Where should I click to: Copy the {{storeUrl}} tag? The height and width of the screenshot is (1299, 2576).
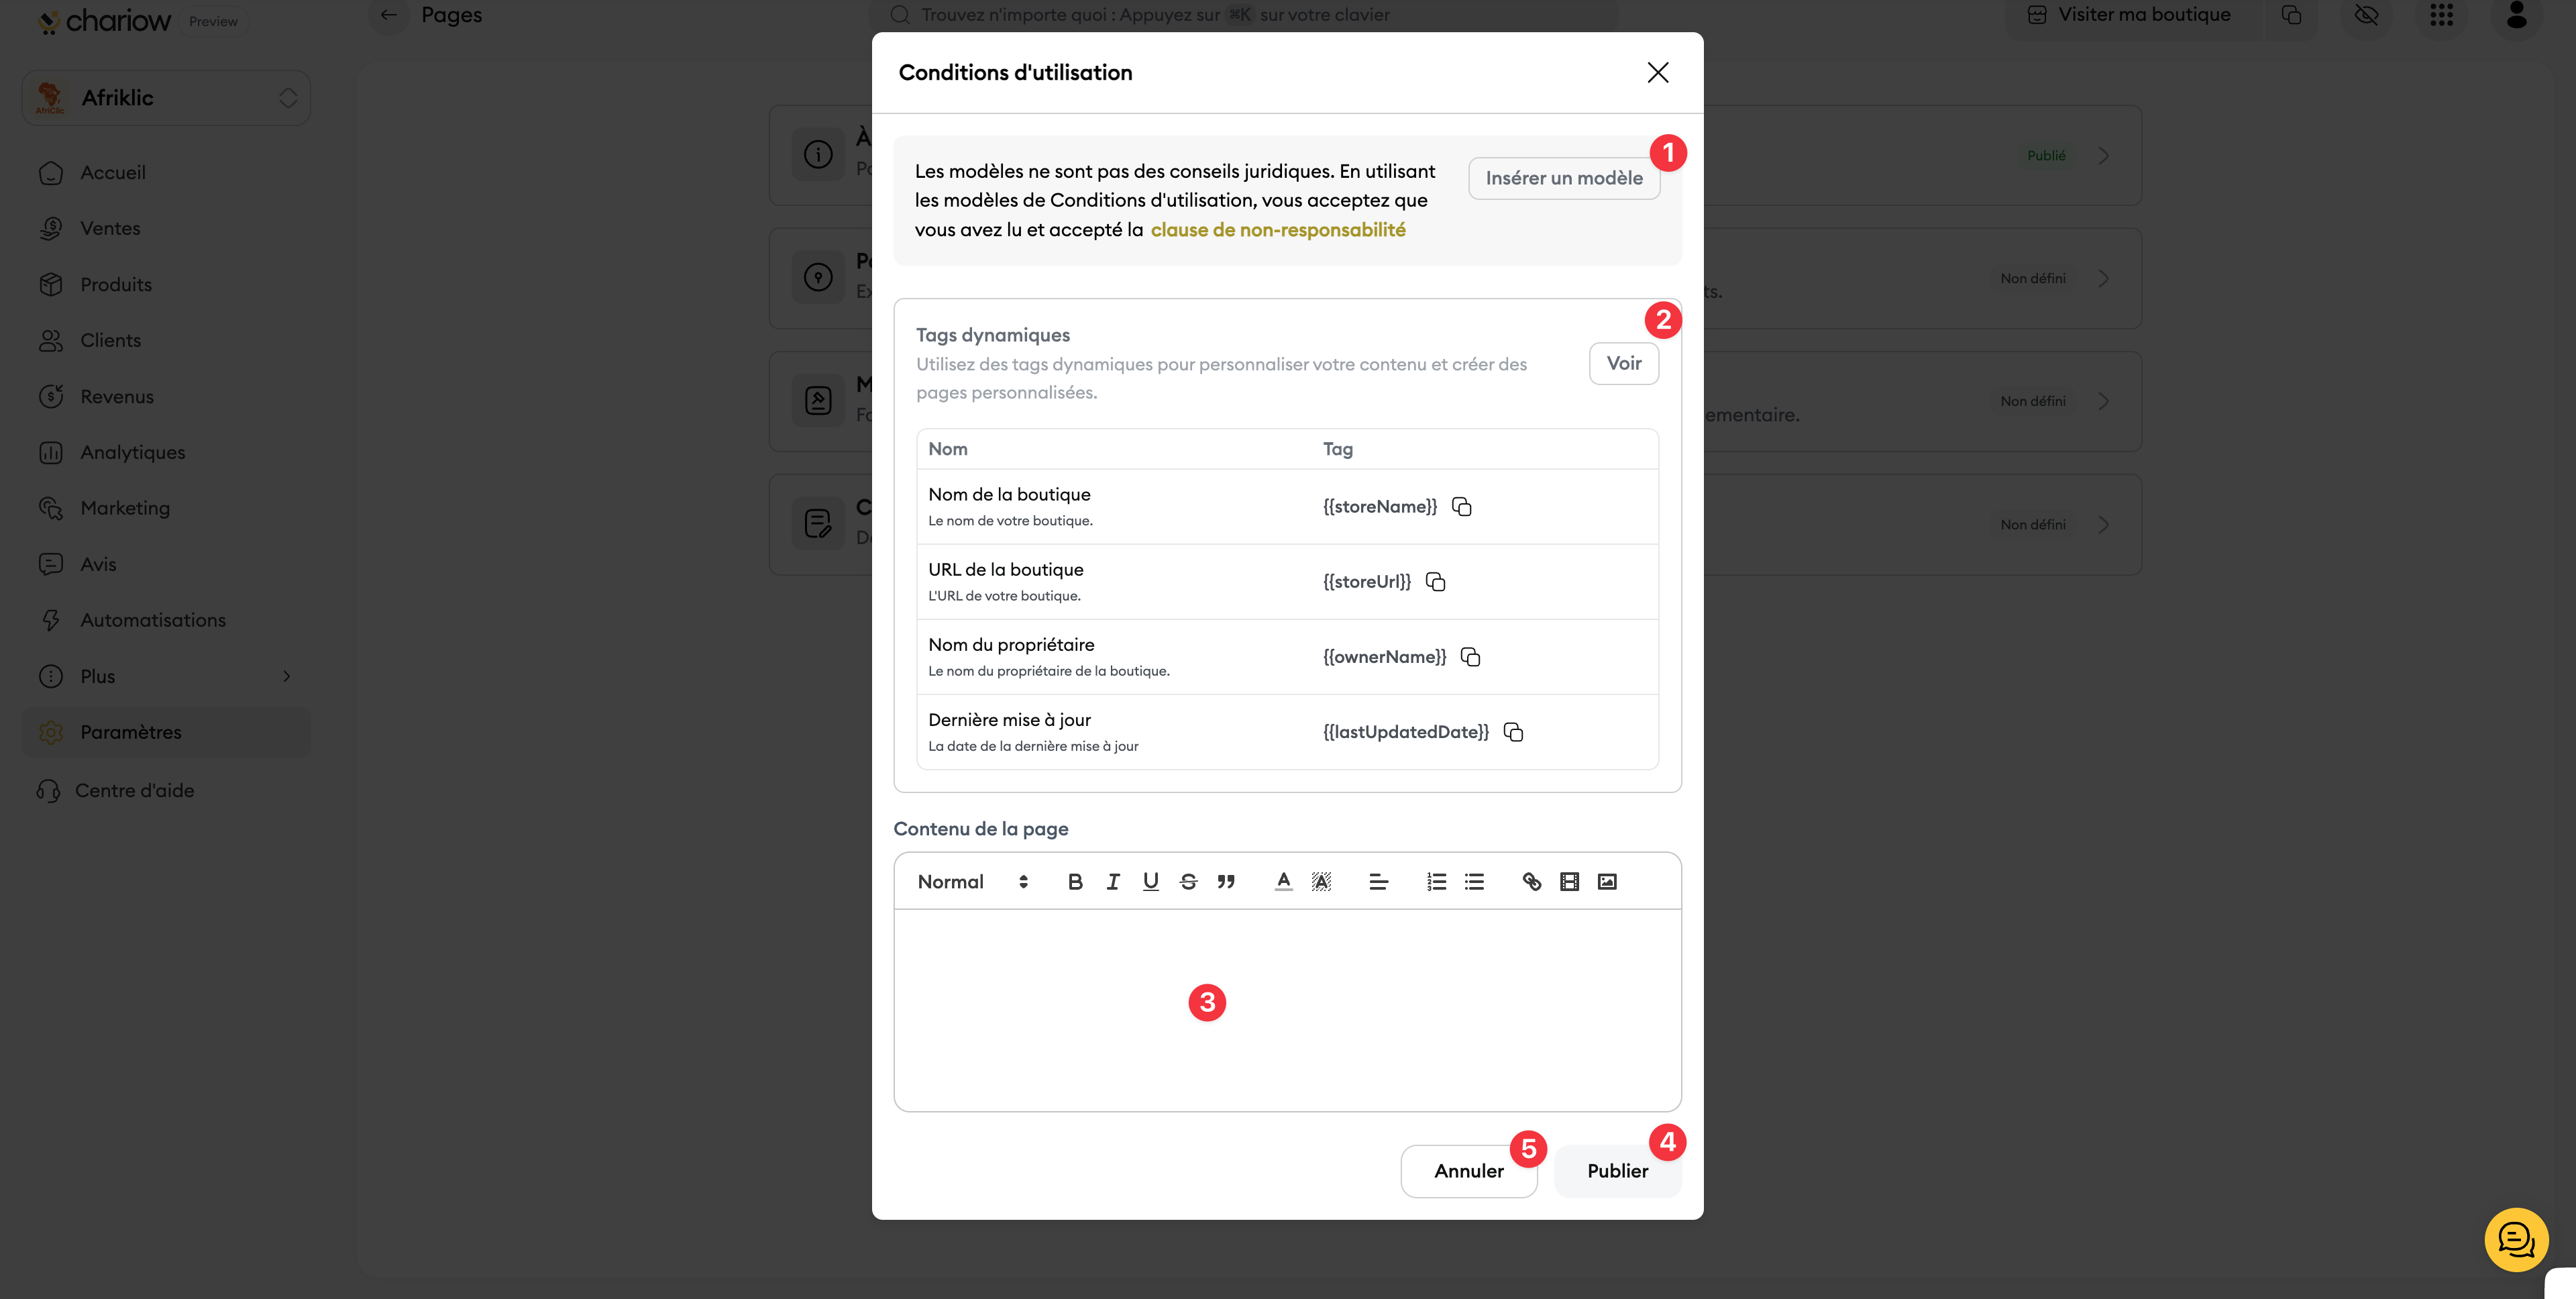pyautogui.click(x=1435, y=582)
